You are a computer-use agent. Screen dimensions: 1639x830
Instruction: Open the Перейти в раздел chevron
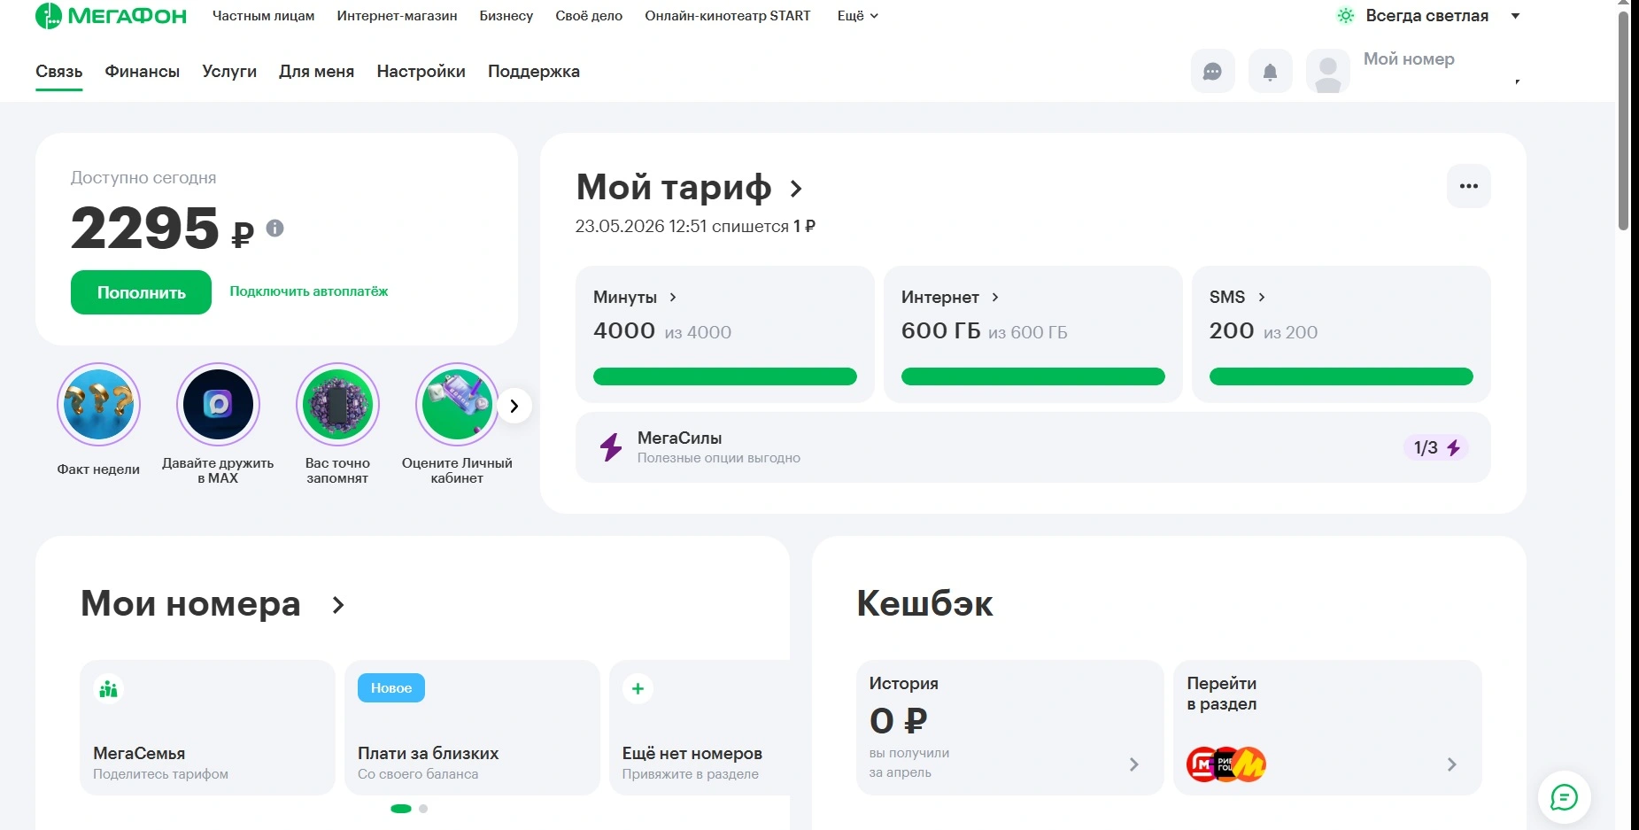pyautogui.click(x=1452, y=764)
